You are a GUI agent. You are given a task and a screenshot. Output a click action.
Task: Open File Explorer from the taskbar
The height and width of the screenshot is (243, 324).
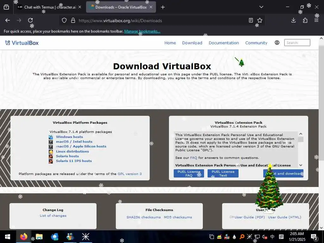(39, 237)
